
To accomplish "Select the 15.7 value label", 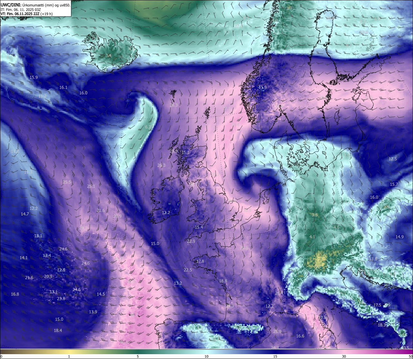I will pos(394,184).
